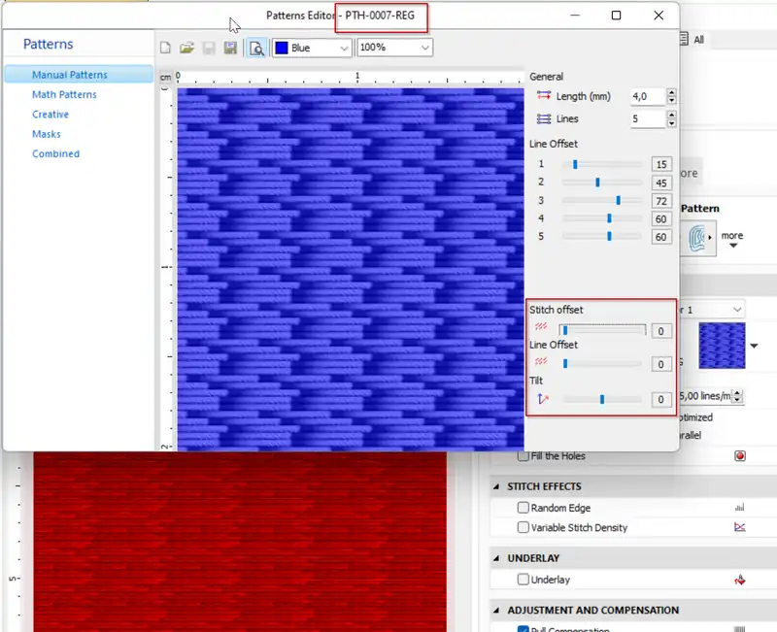The width and height of the screenshot is (777, 632).
Task: Open an existing pattern file
Action: [186, 47]
